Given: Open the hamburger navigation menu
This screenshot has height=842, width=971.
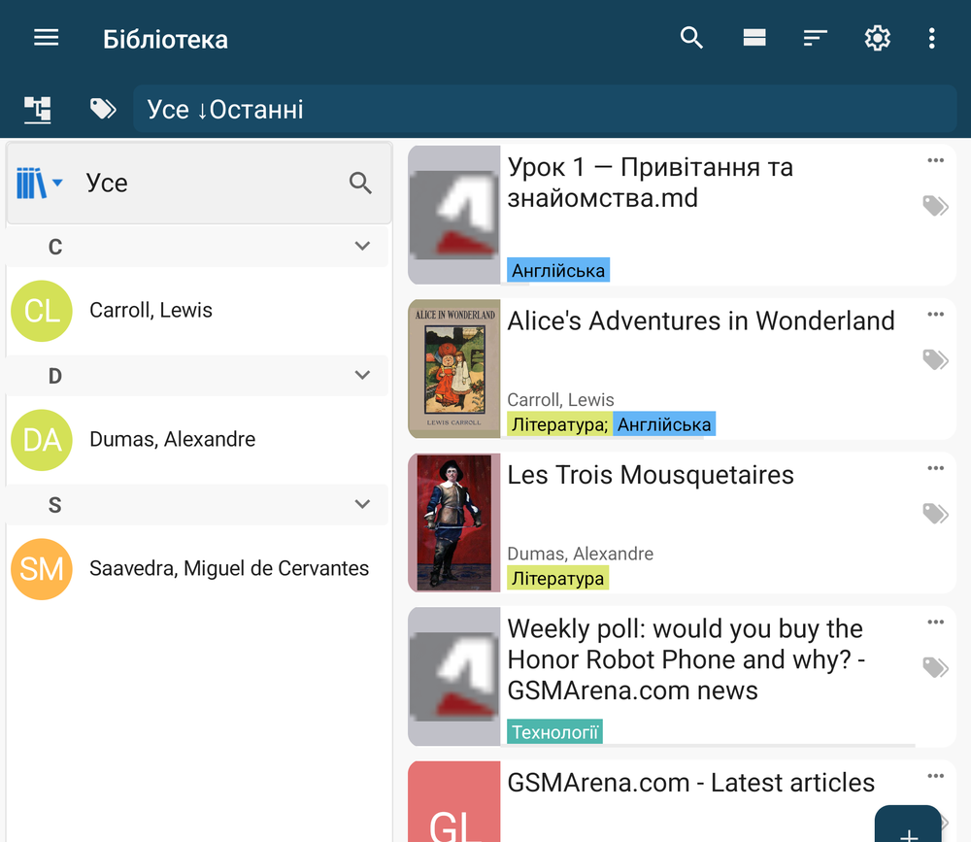Looking at the screenshot, I should (x=46, y=39).
